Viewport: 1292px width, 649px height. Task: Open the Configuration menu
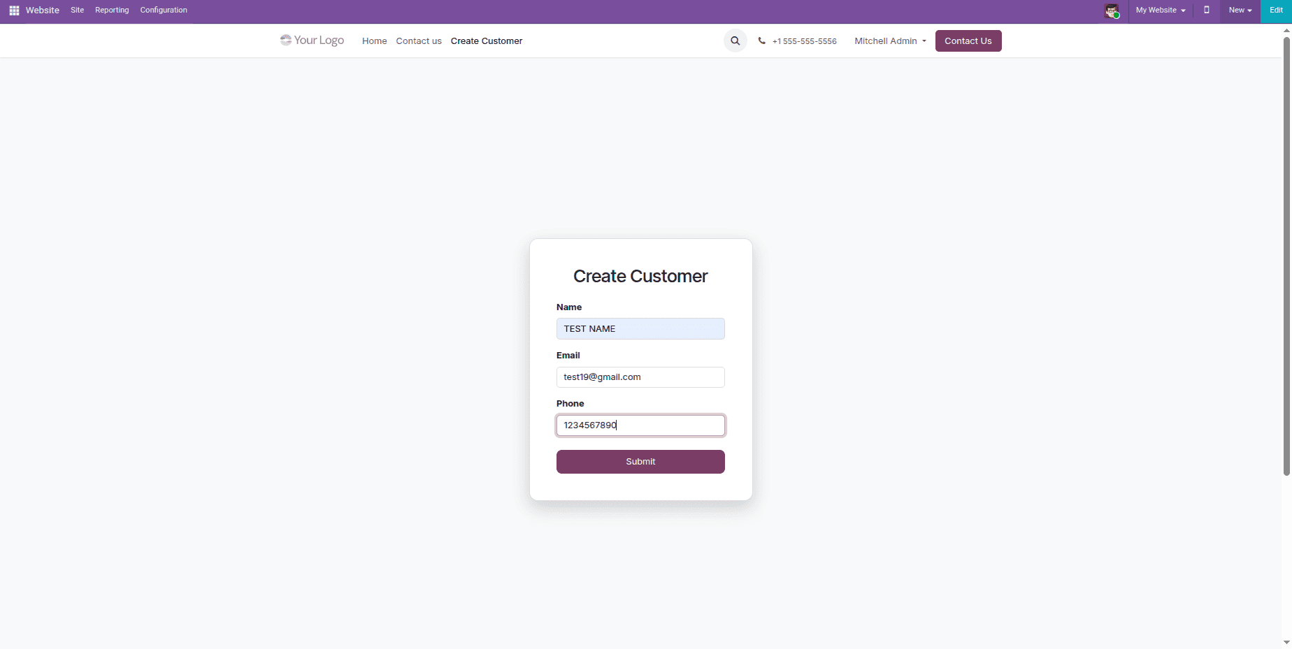click(163, 10)
